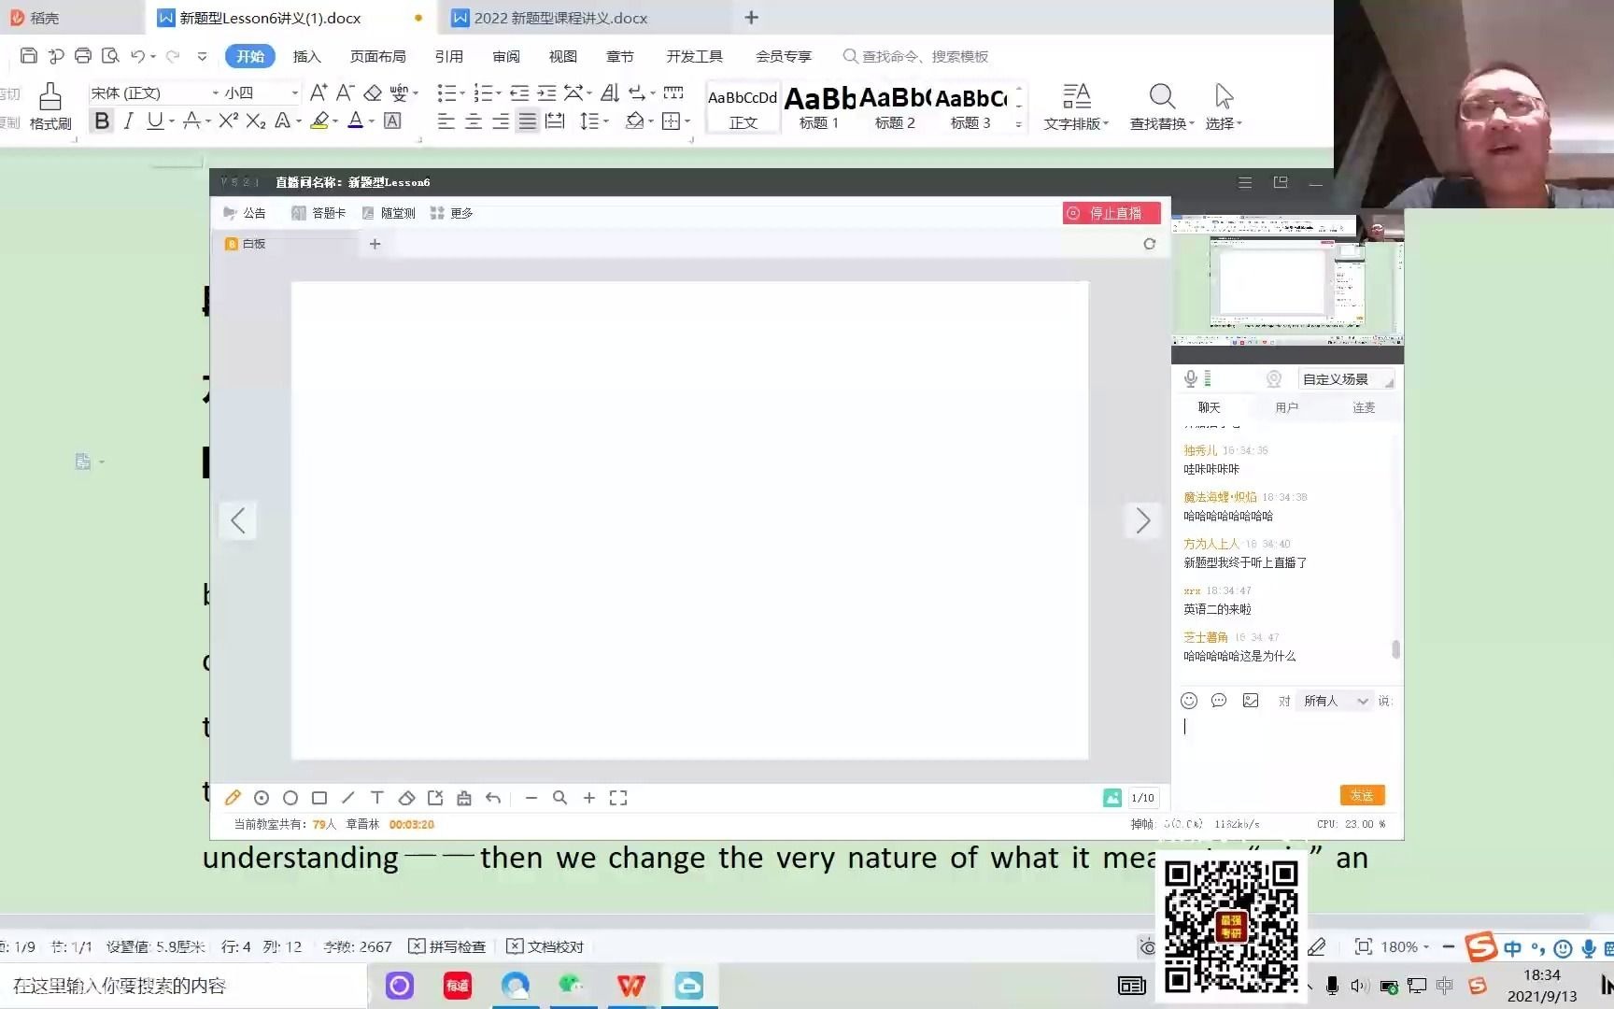The width and height of the screenshot is (1614, 1009).
Task: Toggle the webcam icon in streaming panel
Action: 1274,378
